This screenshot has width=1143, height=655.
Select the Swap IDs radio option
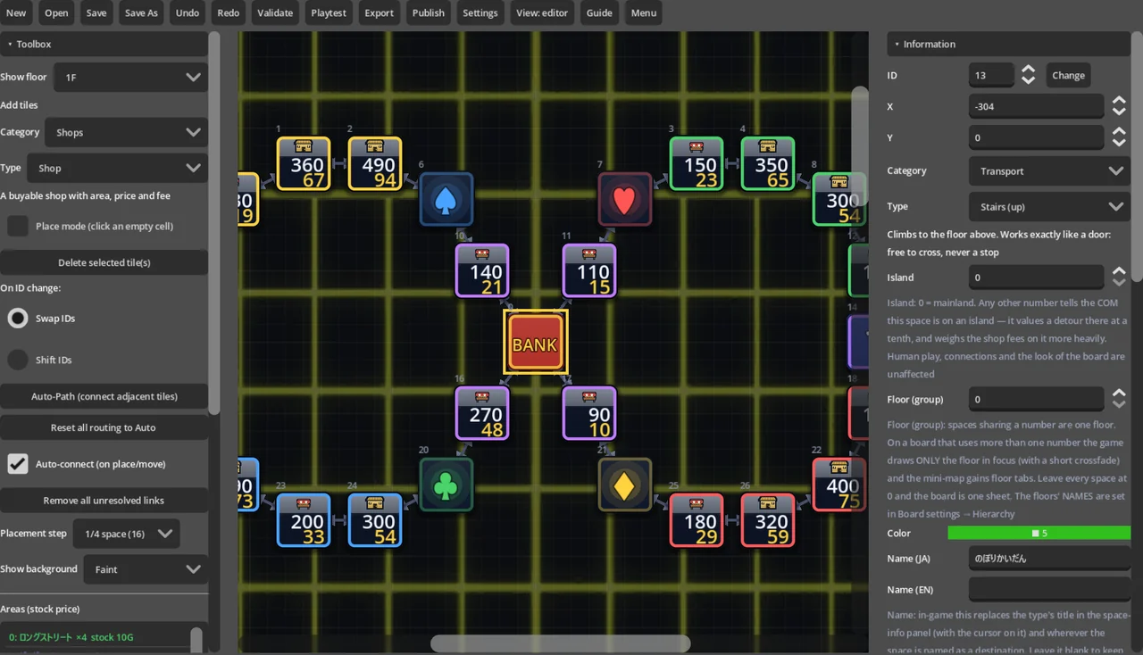18,319
